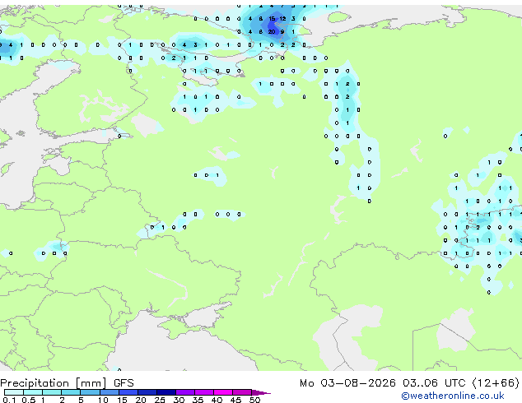Viewport: 522px width, 403px height.
Task: Select the 30–35 mm purple legend swatch
Action: (x=185, y=392)
